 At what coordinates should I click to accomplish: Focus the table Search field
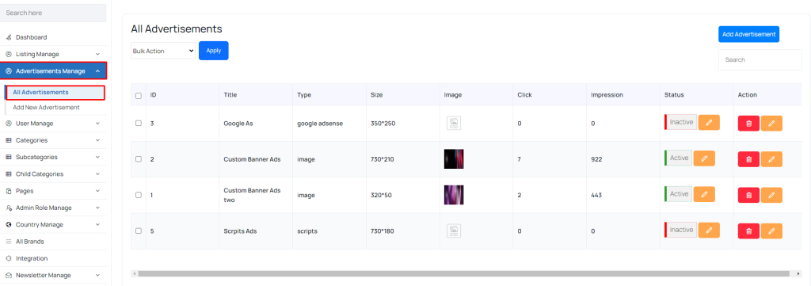[760, 60]
